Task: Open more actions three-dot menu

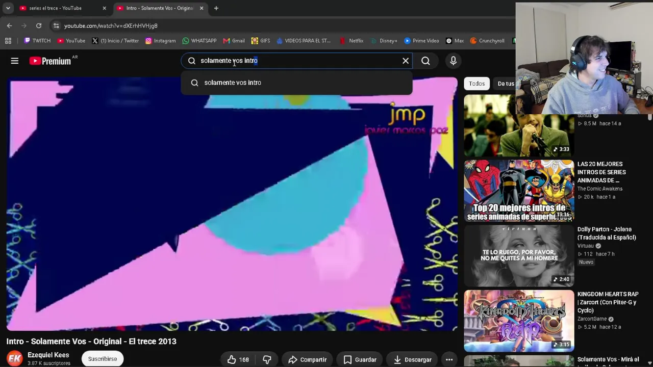Action: pos(449,359)
